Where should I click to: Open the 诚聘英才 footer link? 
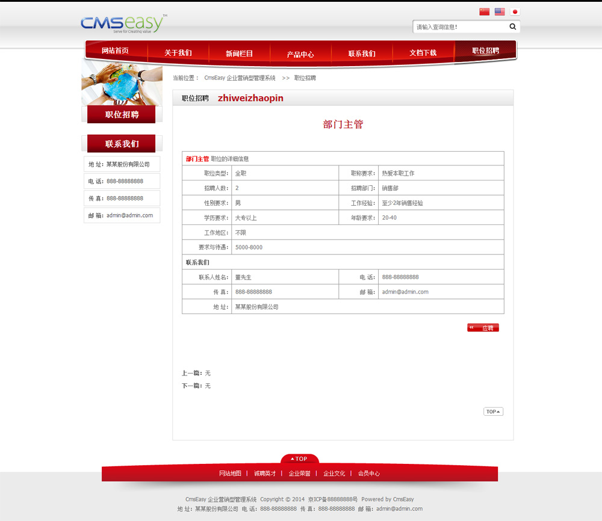pos(265,473)
